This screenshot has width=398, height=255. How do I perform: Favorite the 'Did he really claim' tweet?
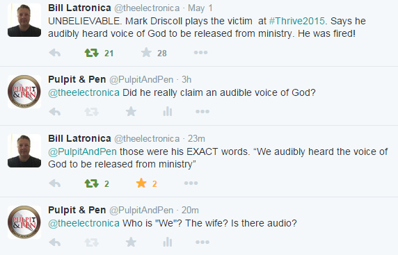pos(131,111)
